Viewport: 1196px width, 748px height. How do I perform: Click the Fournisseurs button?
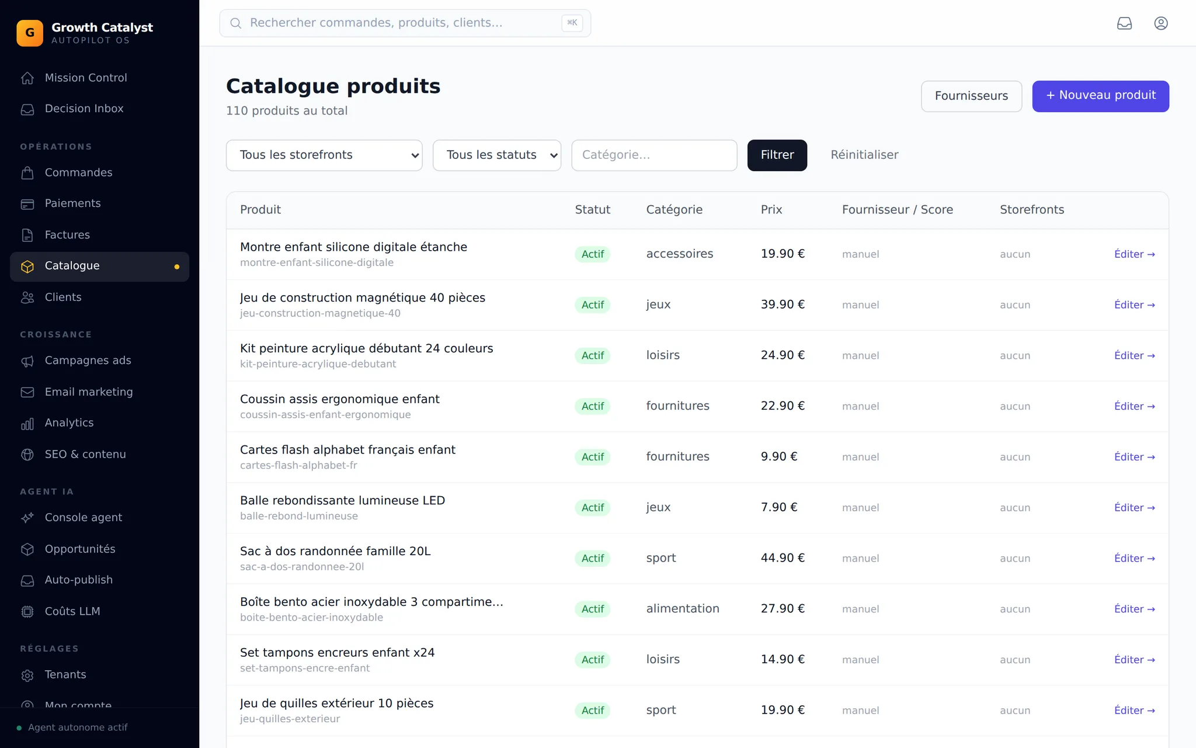(971, 96)
